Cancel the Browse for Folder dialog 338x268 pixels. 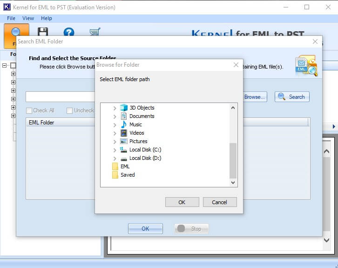click(x=220, y=202)
